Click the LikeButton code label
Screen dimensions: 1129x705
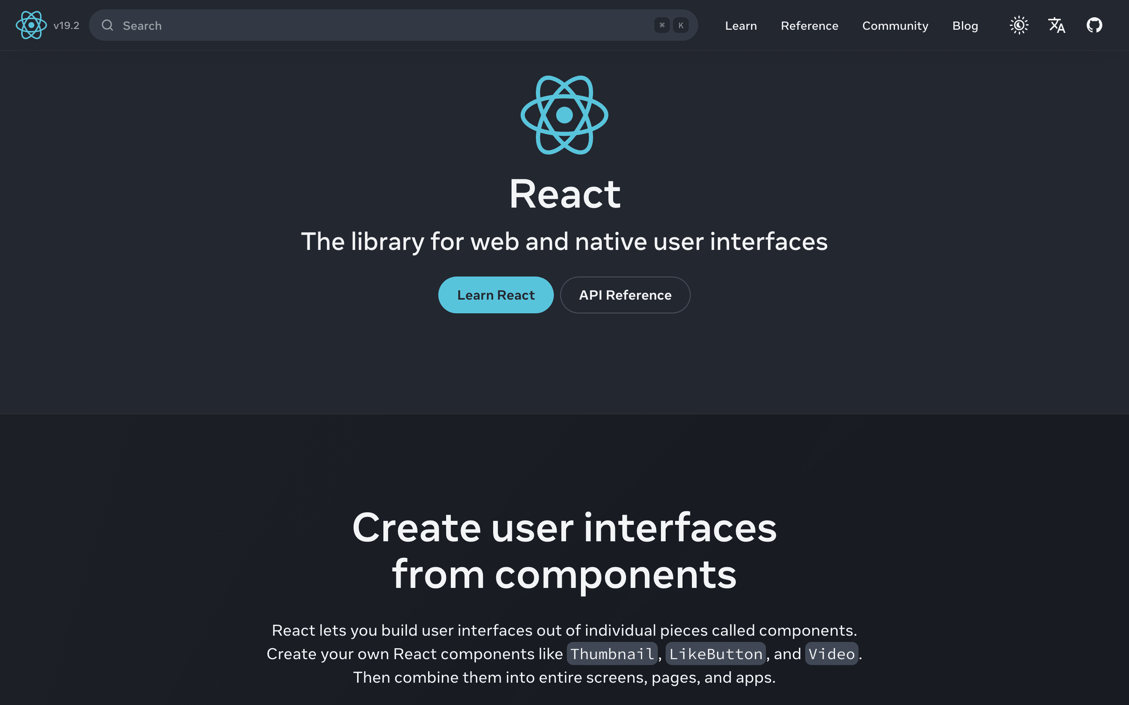coord(716,654)
